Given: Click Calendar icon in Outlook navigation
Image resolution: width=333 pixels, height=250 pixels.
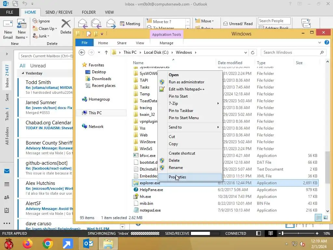Looking at the screenshot, I should tap(7, 184).
